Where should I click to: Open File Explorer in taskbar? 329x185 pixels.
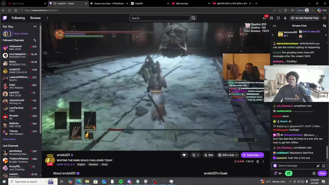click(x=87, y=182)
